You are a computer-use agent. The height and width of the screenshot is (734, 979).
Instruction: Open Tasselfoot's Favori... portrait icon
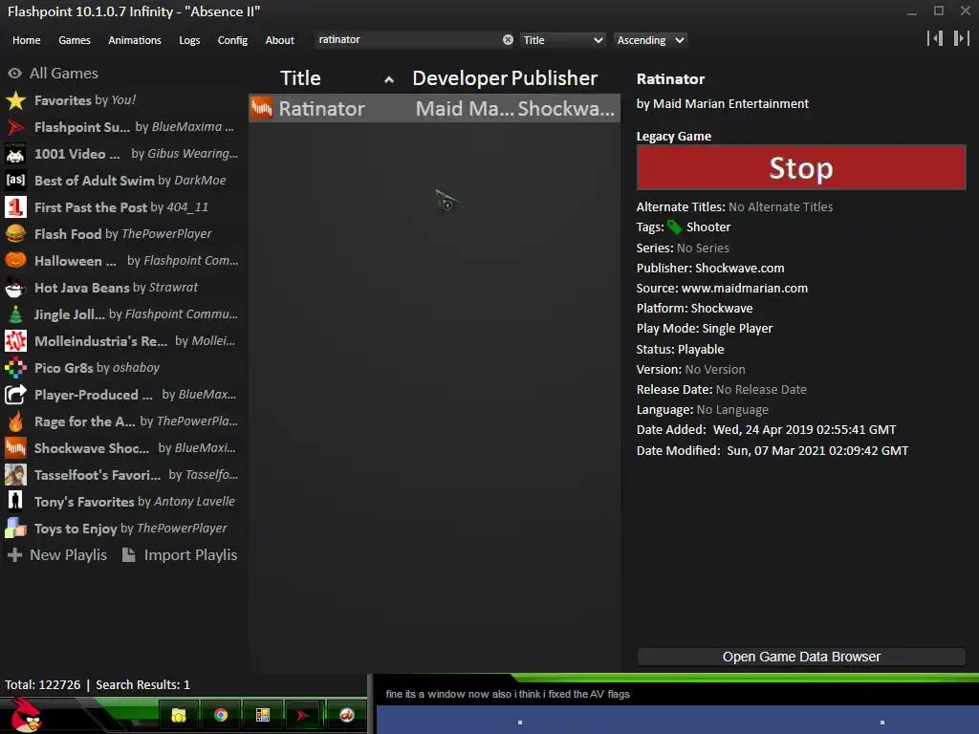(15, 475)
